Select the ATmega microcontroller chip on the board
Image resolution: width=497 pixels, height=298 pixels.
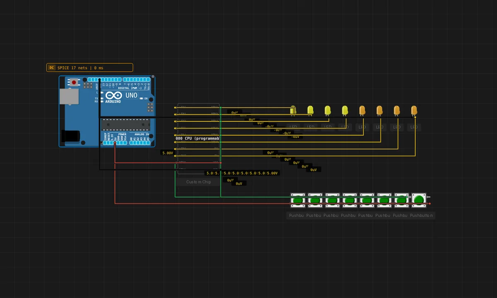(x=125, y=125)
